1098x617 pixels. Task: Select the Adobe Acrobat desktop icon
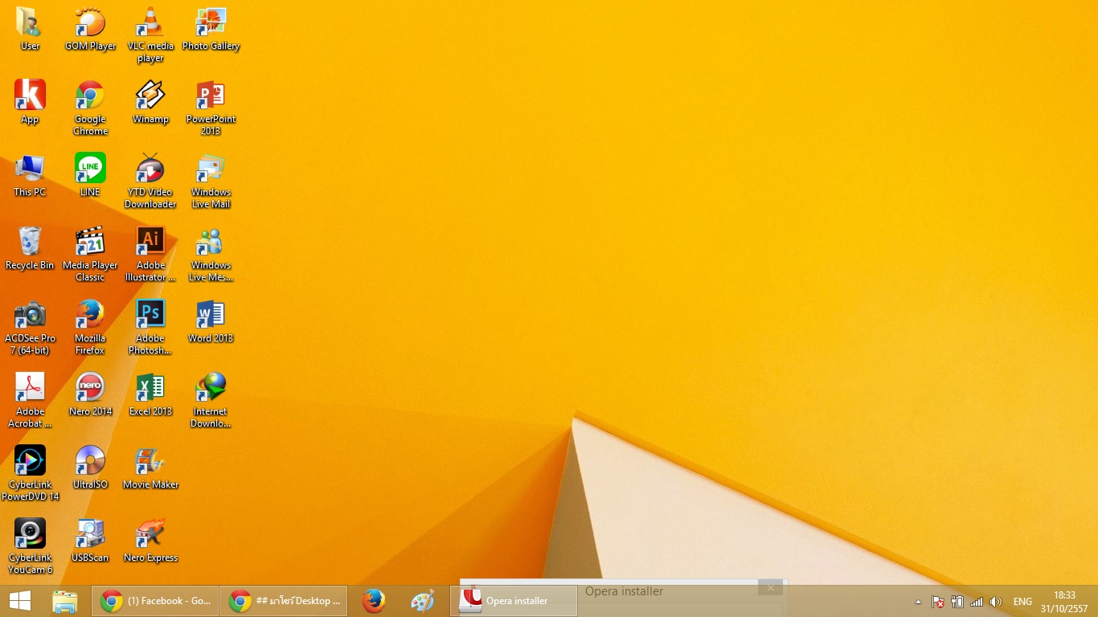[30, 401]
